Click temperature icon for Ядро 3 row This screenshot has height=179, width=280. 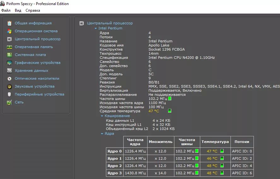(x=222, y=173)
